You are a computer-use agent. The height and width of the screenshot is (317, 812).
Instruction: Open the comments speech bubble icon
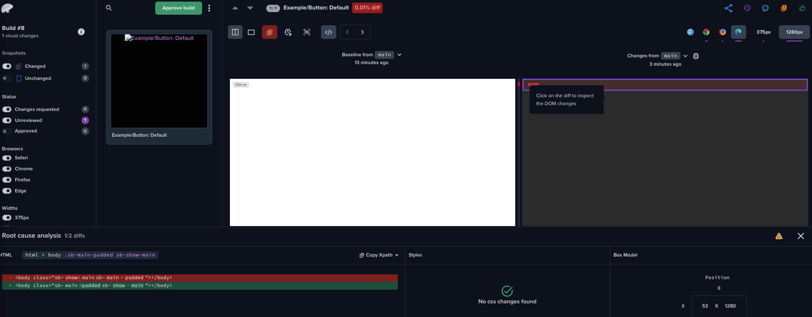[765, 8]
